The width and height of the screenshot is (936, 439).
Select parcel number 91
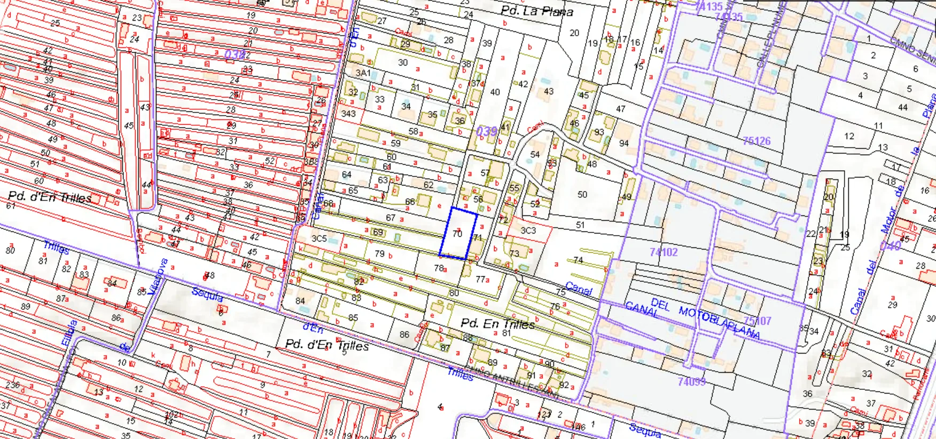[x=532, y=376]
